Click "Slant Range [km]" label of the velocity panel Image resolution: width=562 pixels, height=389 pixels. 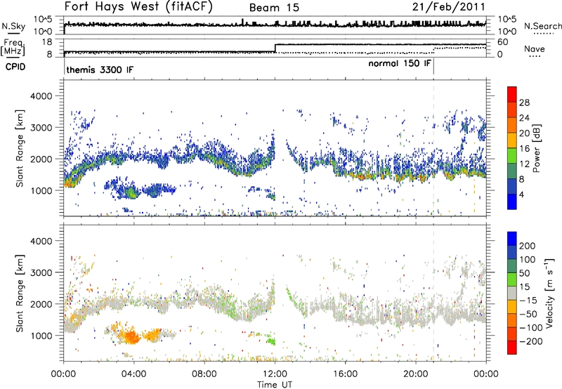pyautogui.click(x=20, y=293)
